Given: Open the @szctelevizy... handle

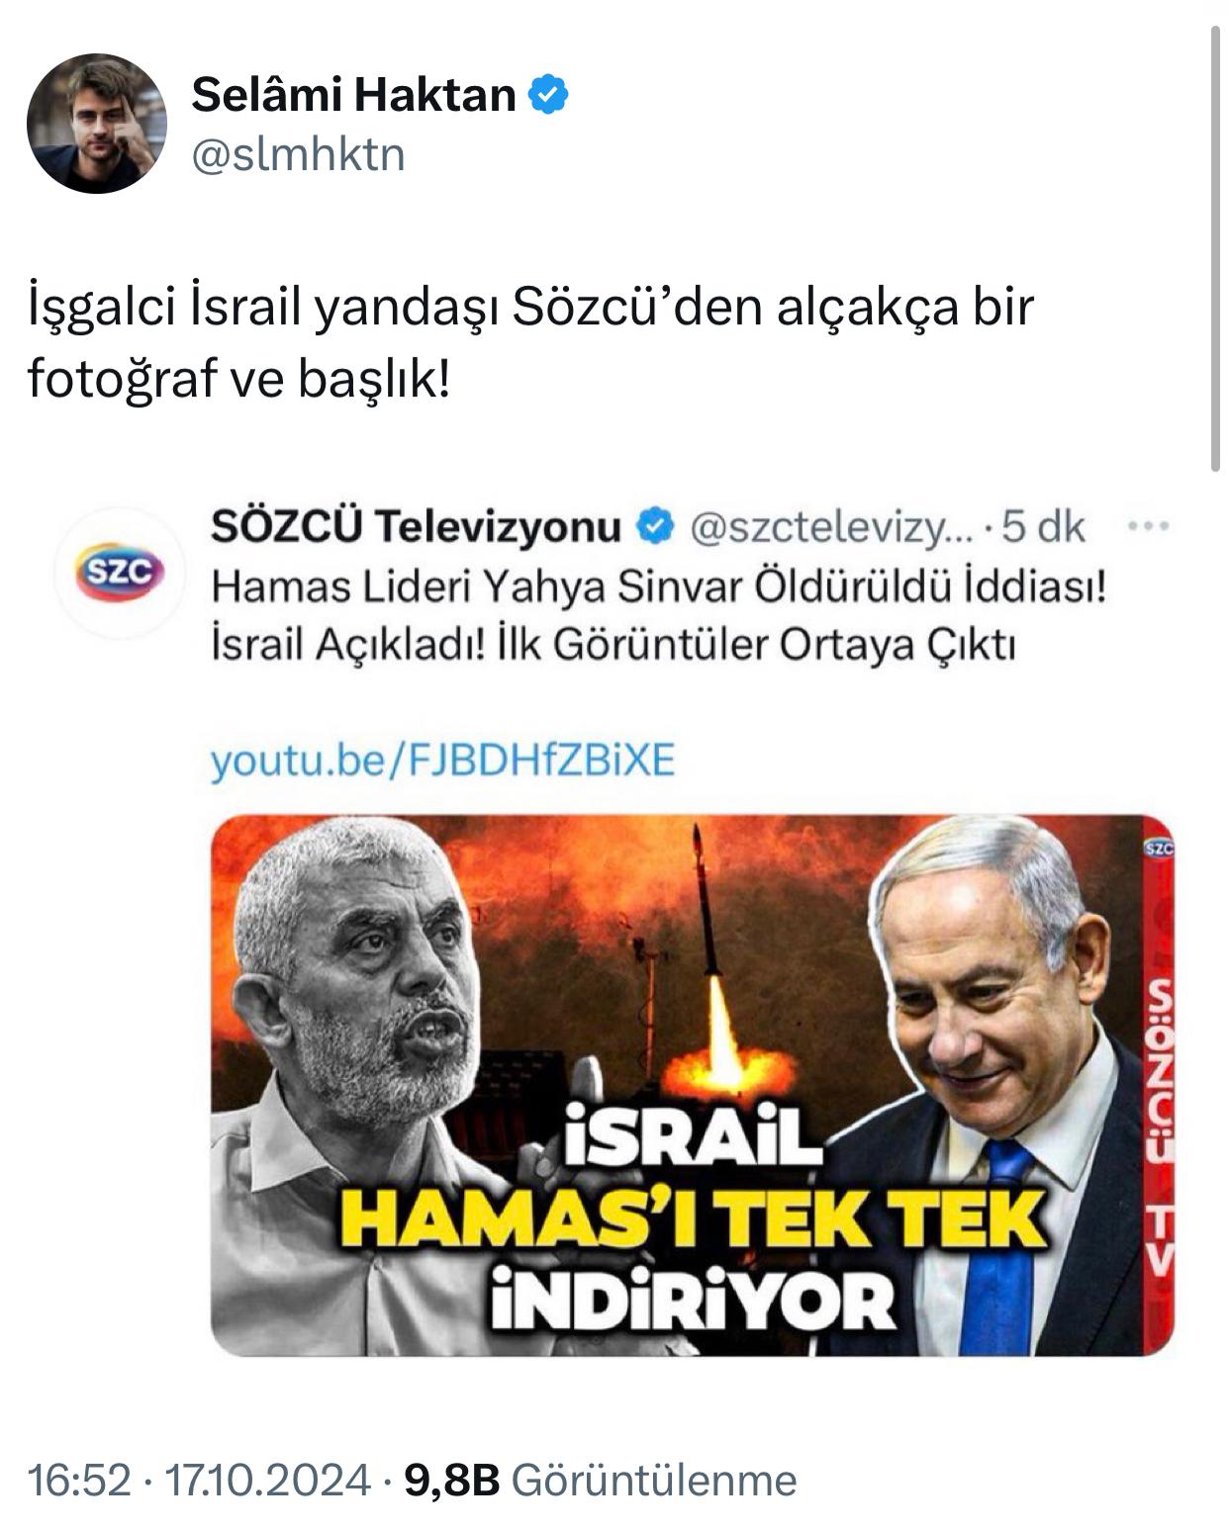Looking at the screenshot, I should 835,529.
